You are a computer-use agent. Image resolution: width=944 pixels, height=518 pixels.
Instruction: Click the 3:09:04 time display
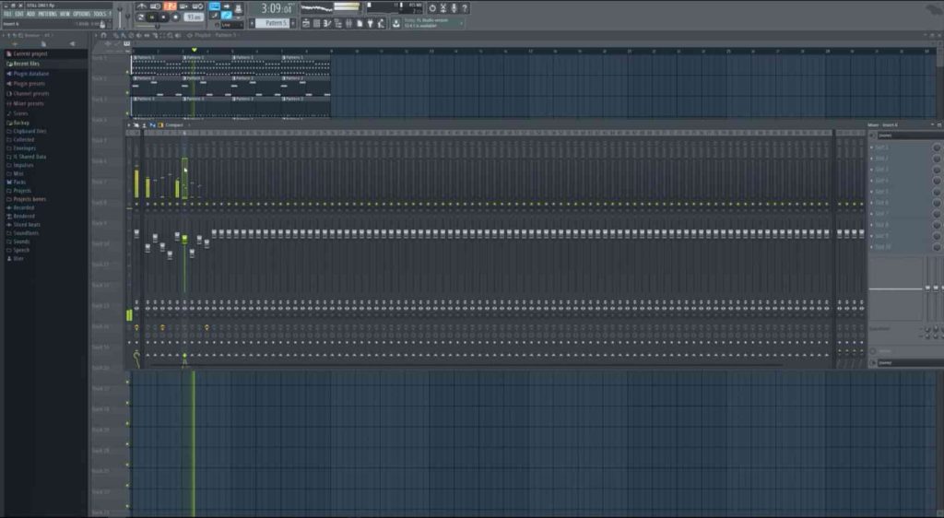277,8
